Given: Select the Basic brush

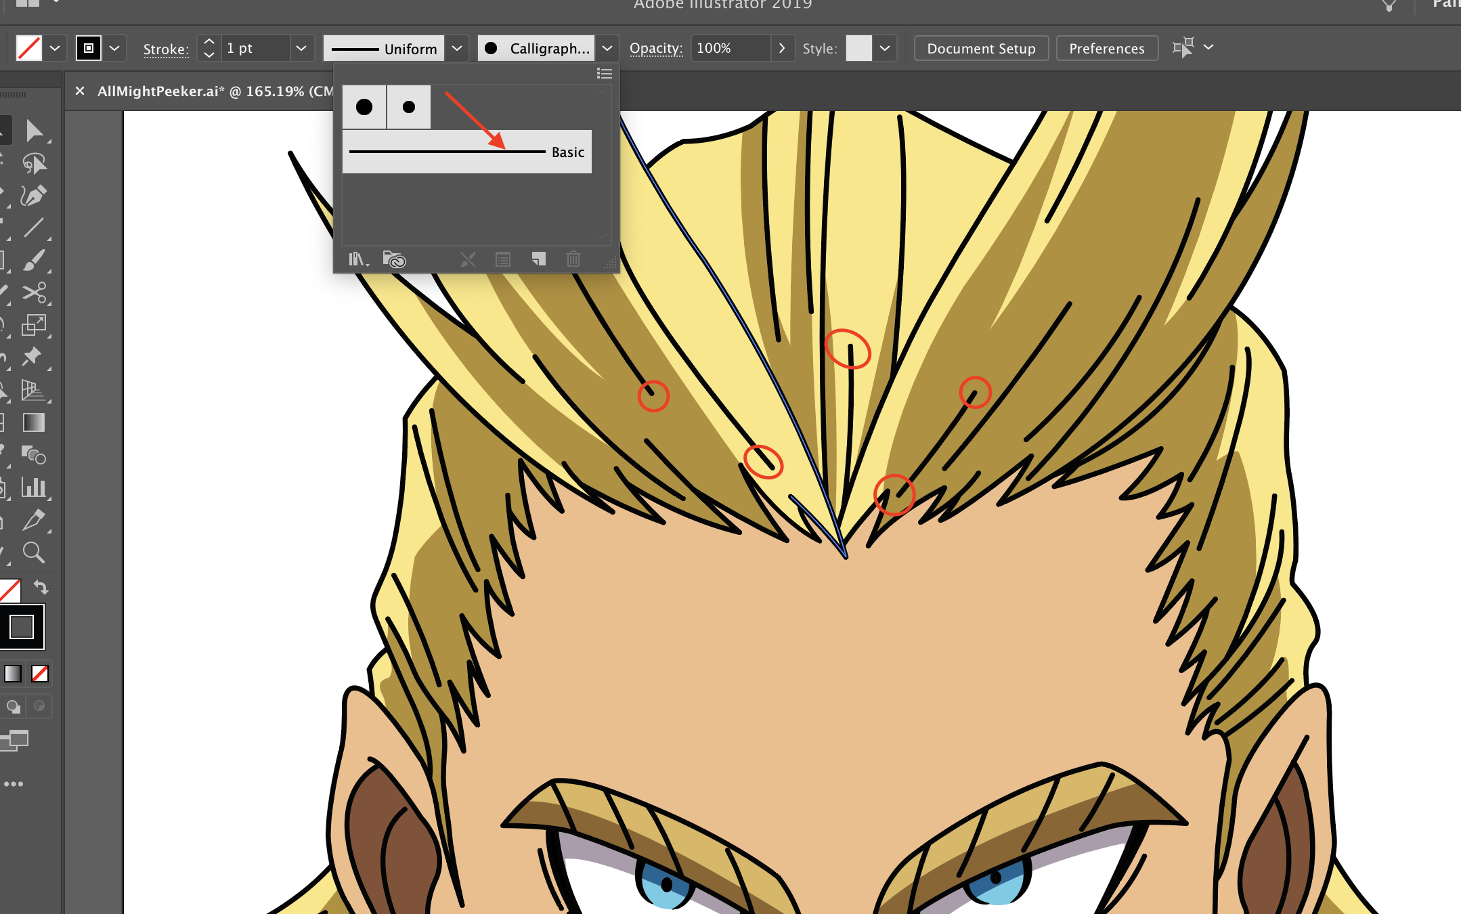Looking at the screenshot, I should click(x=467, y=152).
